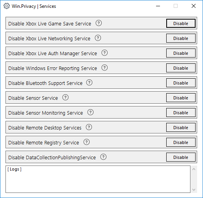
Task: Open help for Sensor Monitoring Service
Action: point(90,112)
